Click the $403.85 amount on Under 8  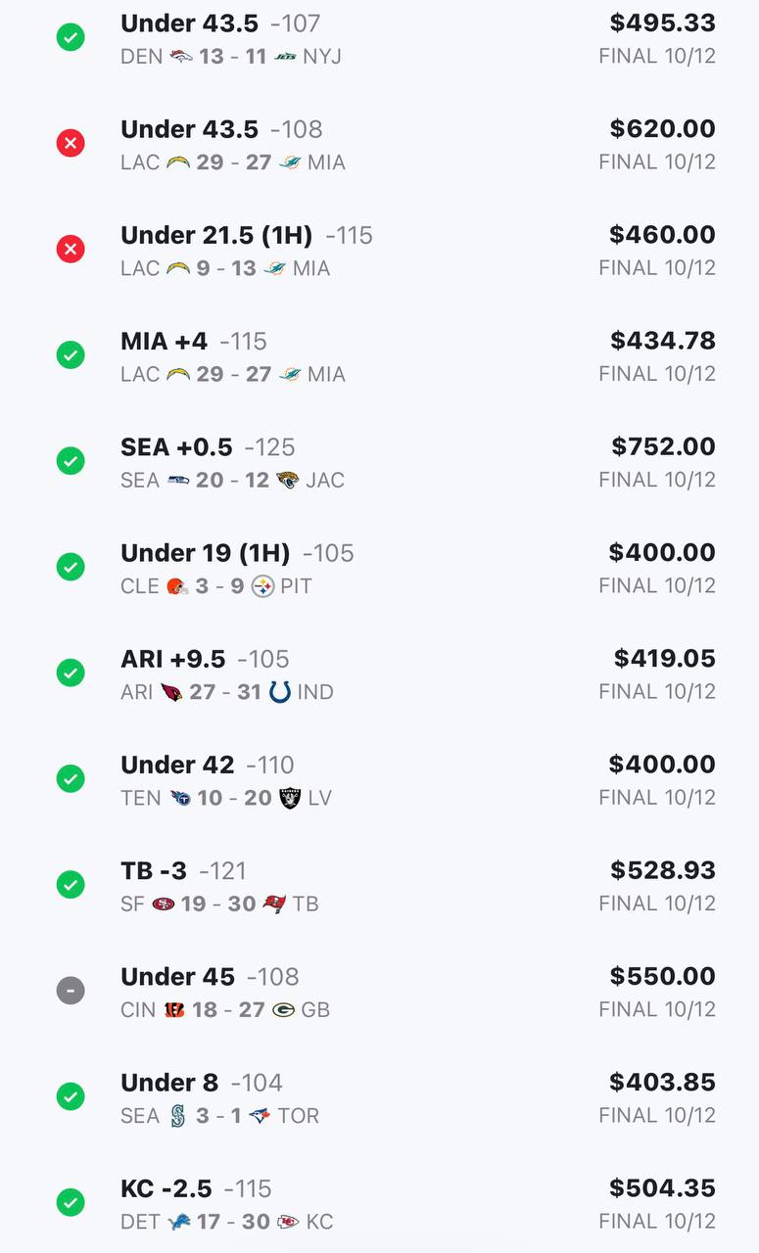tap(662, 1083)
